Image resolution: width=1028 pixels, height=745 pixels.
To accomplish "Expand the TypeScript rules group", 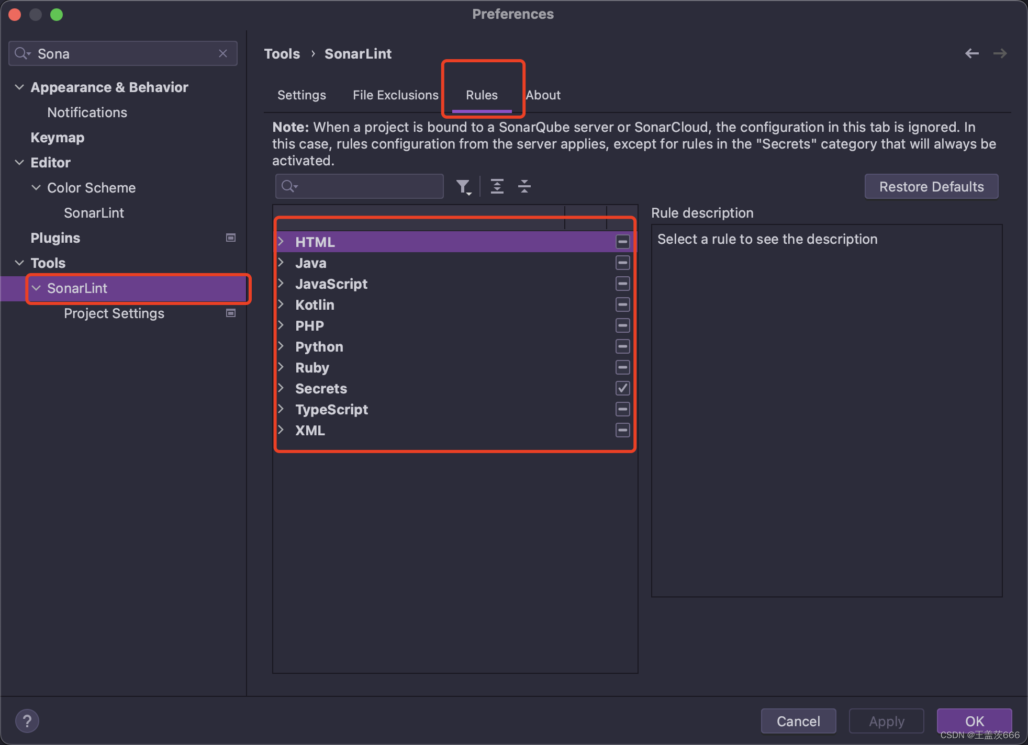I will pyautogui.click(x=281, y=409).
